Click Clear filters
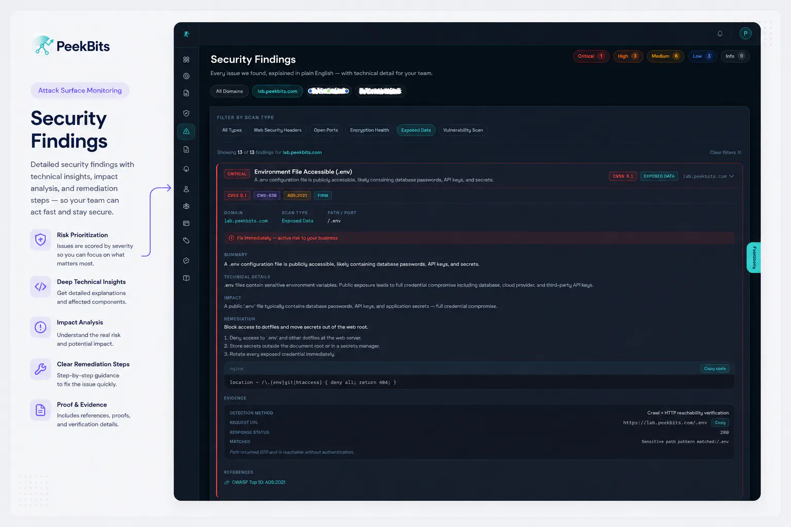Image resolution: width=791 pixels, height=527 pixels. click(x=726, y=152)
